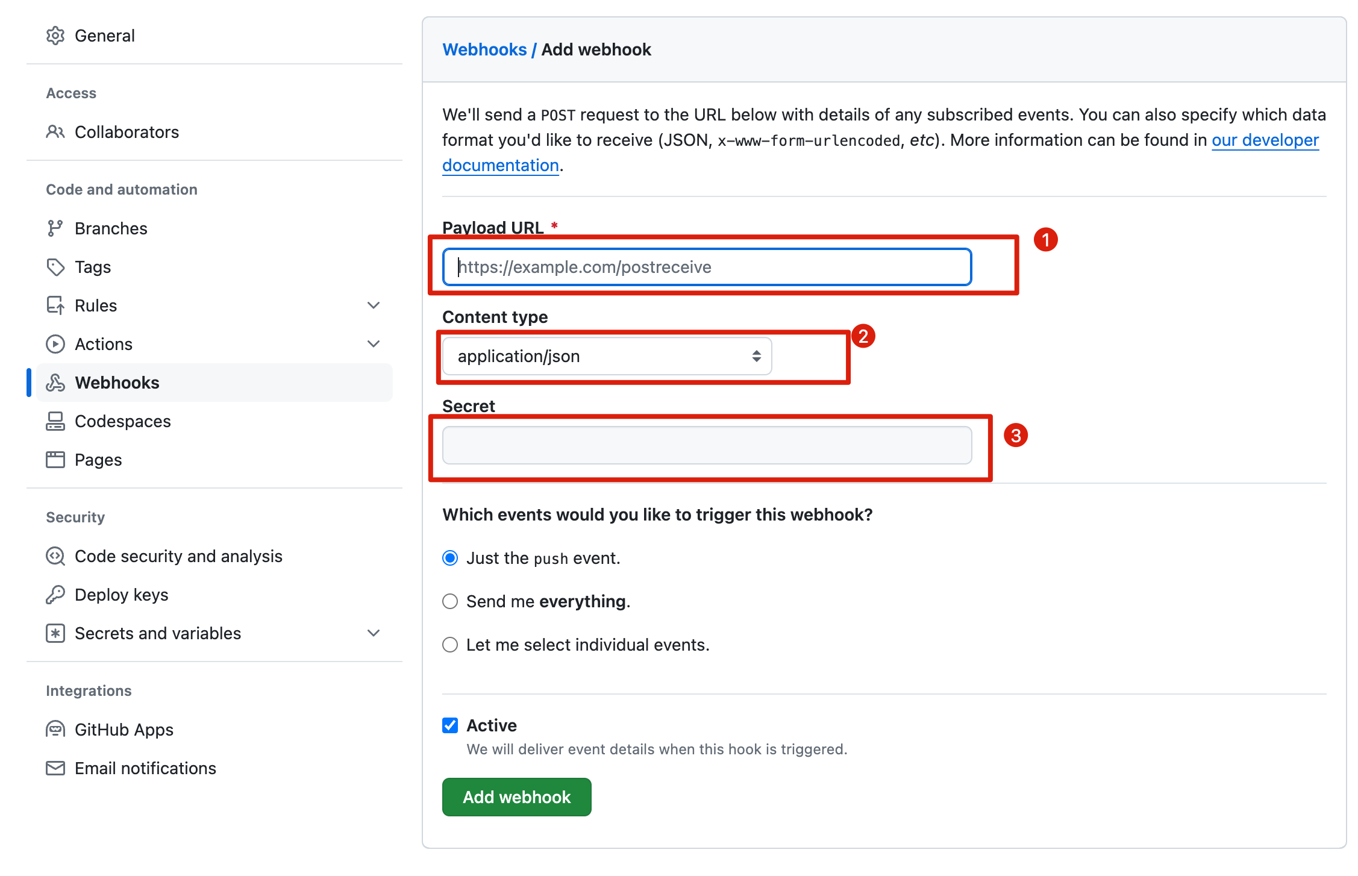Choose 'Let me select individual events' option
Screen dimensions: 1358x876
click(x=450, y=645)
